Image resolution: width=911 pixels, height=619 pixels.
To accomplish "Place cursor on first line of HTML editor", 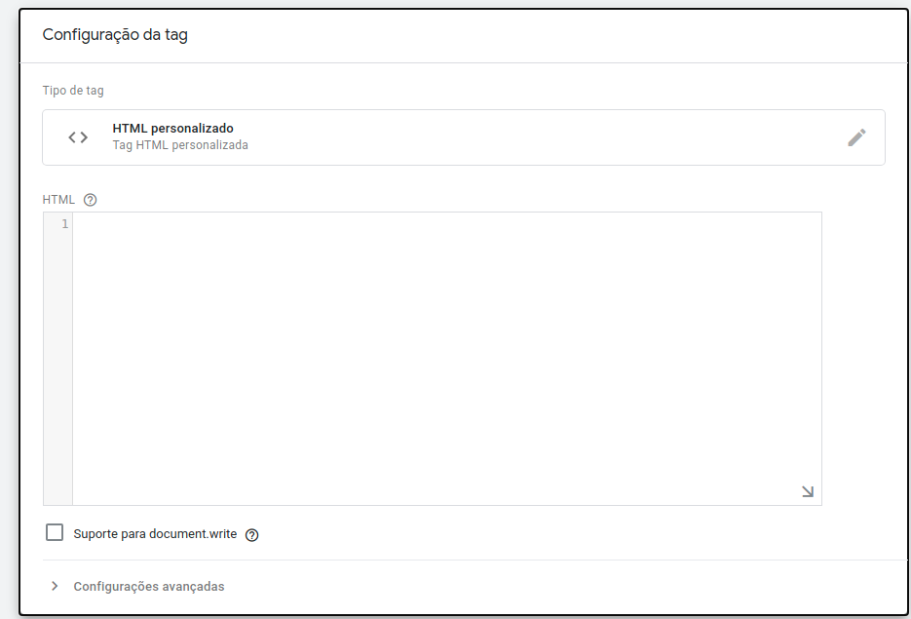I will 447,224.
